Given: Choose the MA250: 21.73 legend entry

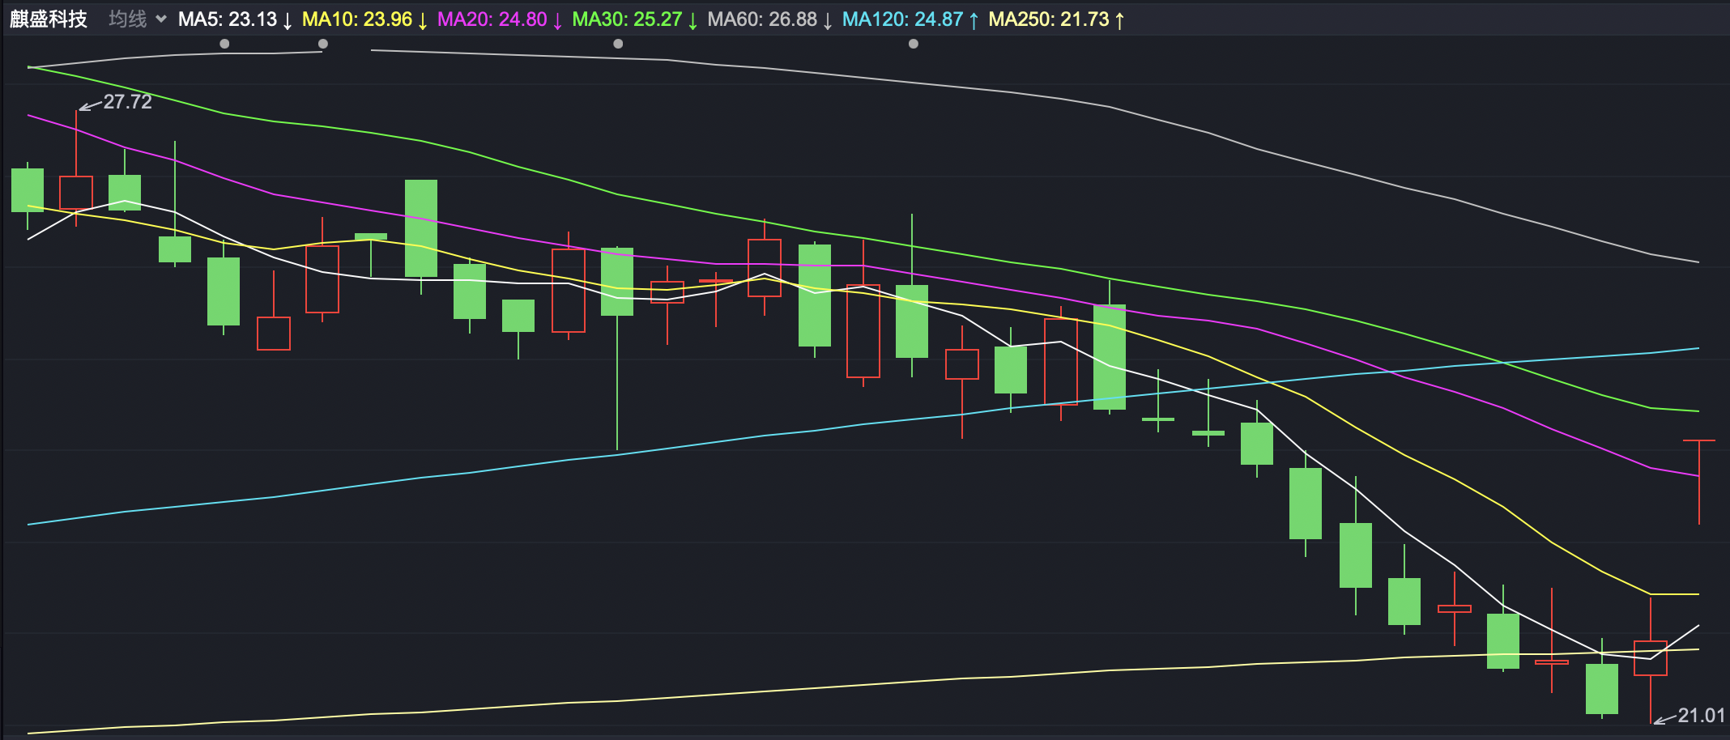Looking at the screenshot, I should [1056, 19].
